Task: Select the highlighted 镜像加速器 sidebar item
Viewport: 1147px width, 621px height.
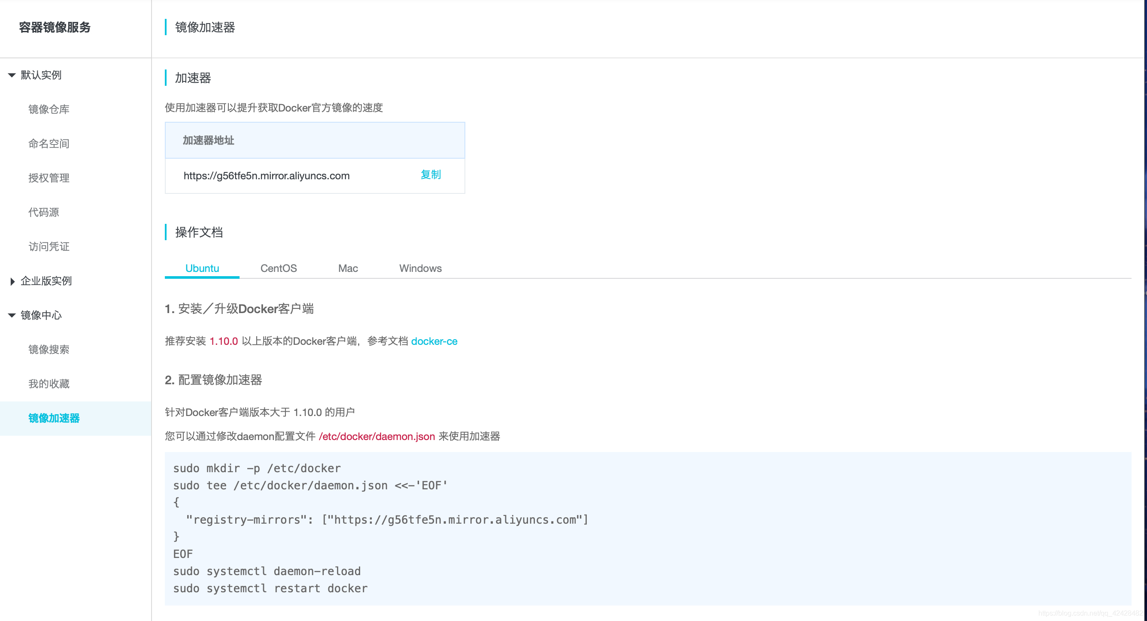Action: pyautogui.click(x=54, y=418)
